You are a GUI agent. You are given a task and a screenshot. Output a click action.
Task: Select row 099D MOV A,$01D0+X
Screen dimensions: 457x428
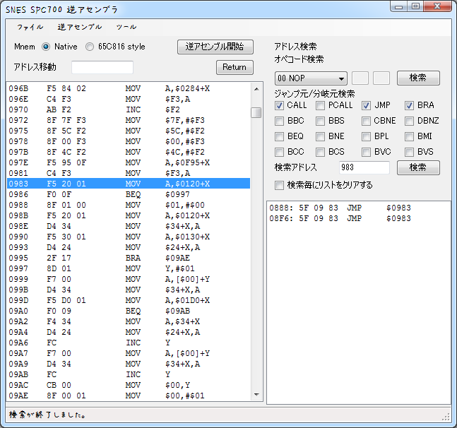click(129, 300)
